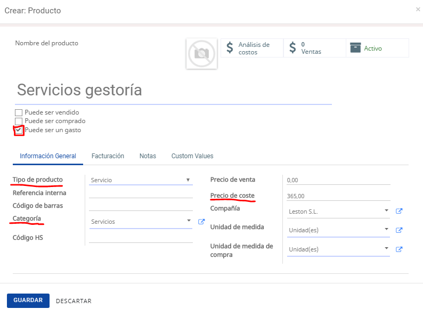Viewport: 423px width, 317px height.
Task: Click the product image placeholder
Action: point(201,53)
